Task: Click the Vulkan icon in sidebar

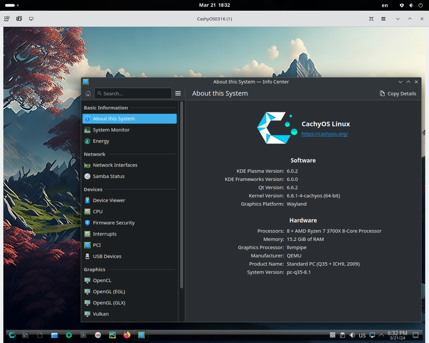Action: pyautogui.click(x=87, y=314)
